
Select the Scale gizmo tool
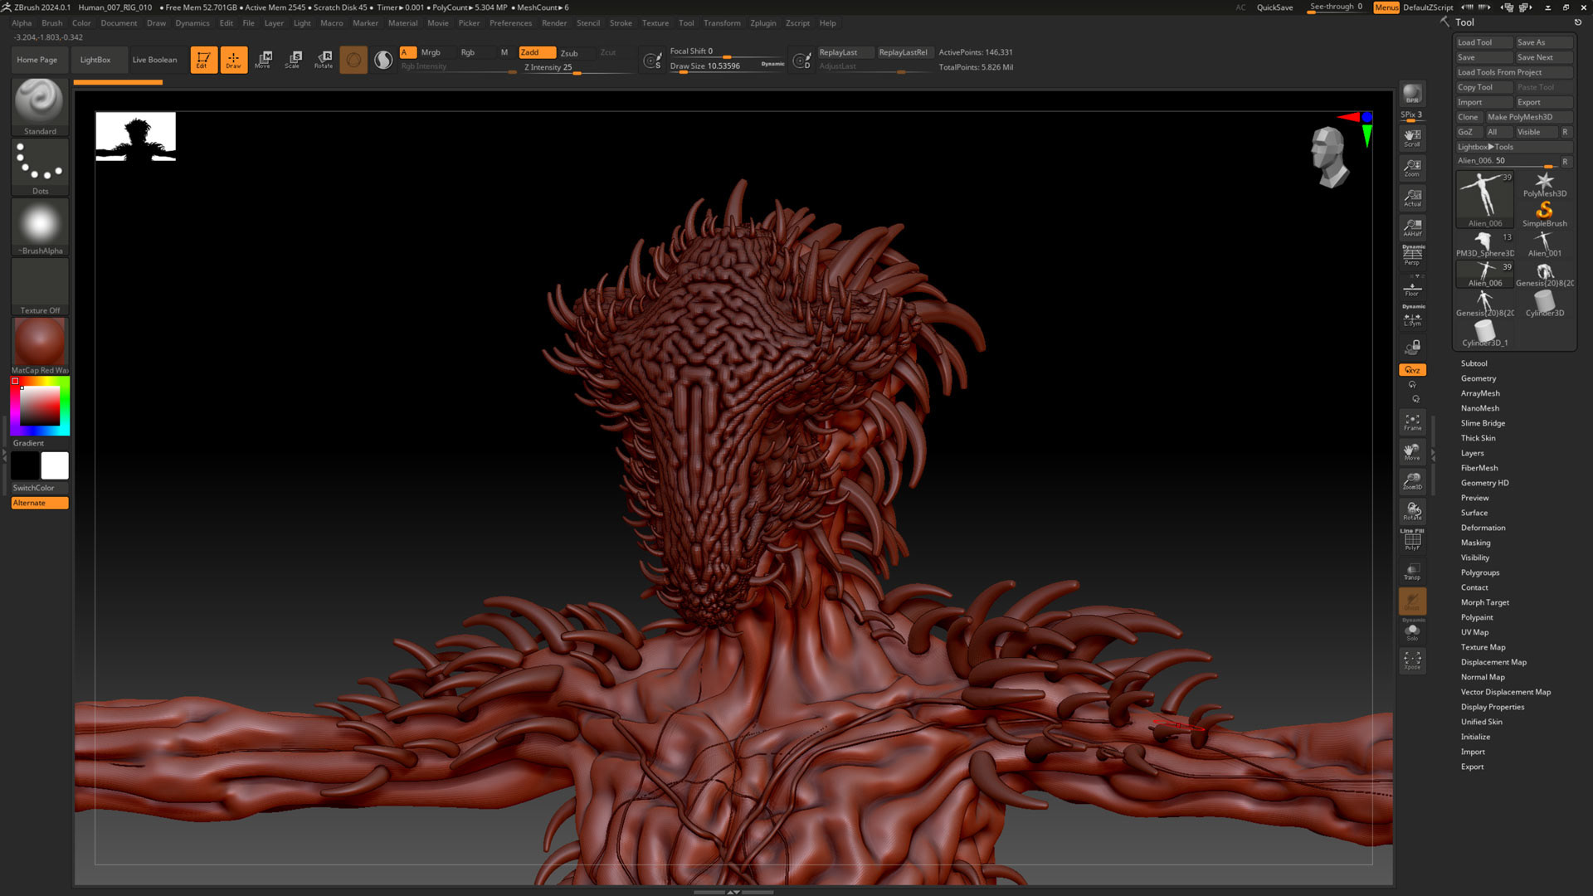pyautogui.click(x=293, y=59)
